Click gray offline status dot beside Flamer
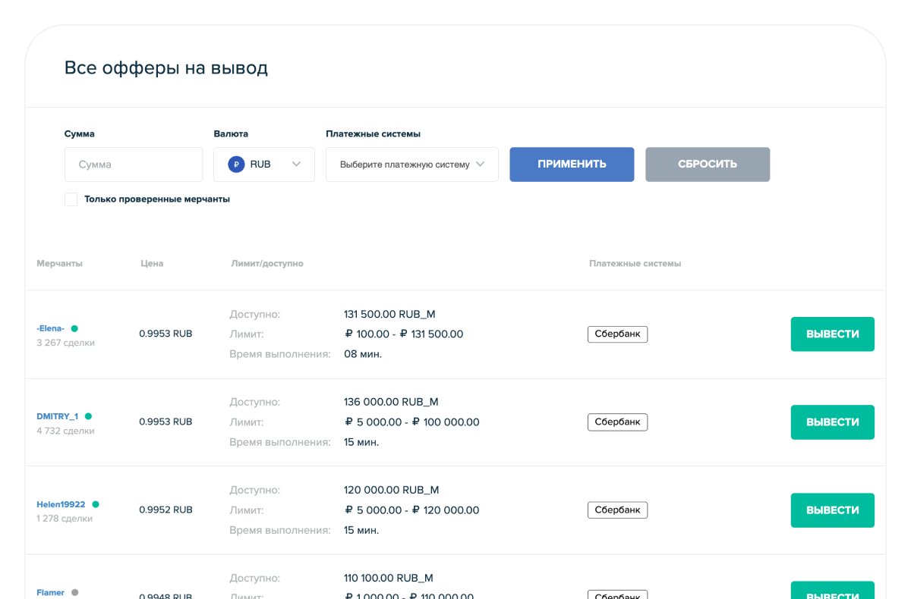Image resolution: width=911 pixels, height=599 pixels. (x=74, y=592)
